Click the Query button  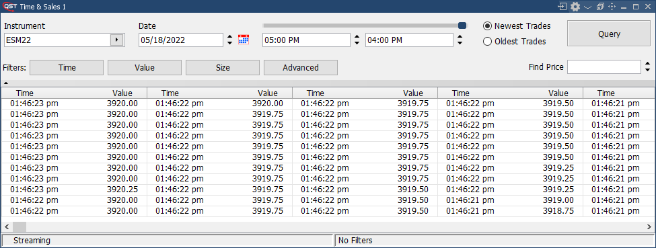click(609, 34)
